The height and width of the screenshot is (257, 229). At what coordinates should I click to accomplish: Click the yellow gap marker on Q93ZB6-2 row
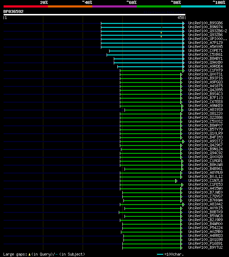tap(161, 33)
